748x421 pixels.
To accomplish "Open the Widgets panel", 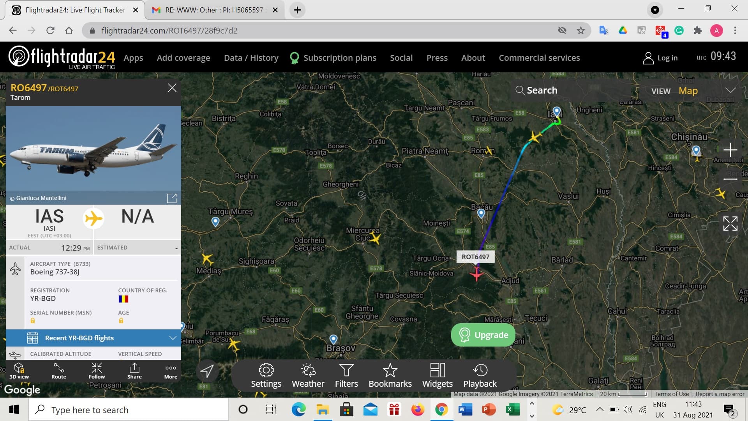I will 437,375.
